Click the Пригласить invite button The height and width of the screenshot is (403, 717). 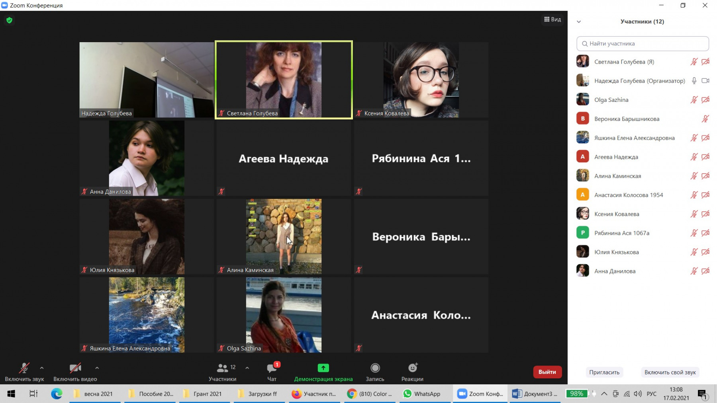pyautogui.click(x=604, y=372)
